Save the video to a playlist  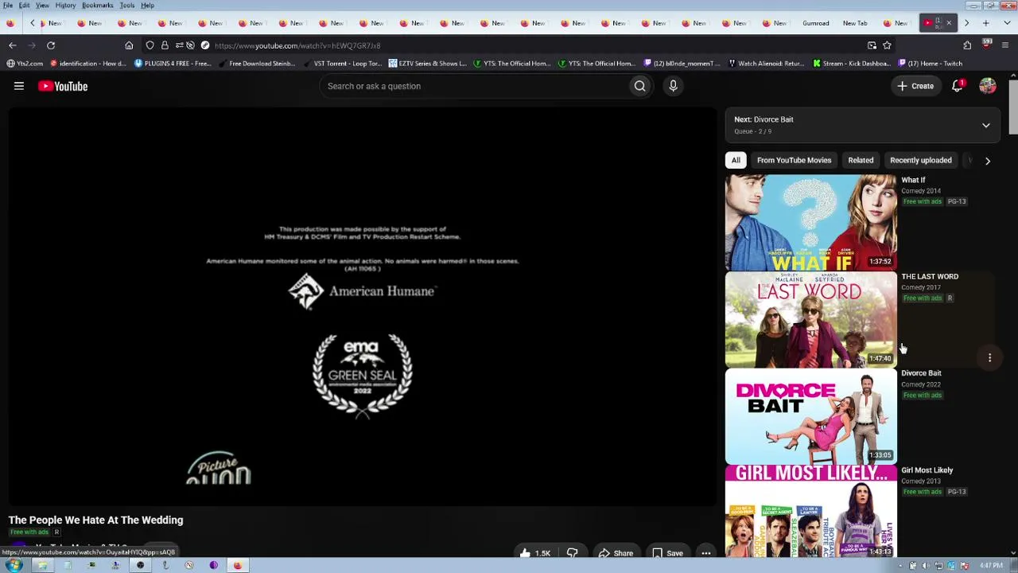pos(666,553)
